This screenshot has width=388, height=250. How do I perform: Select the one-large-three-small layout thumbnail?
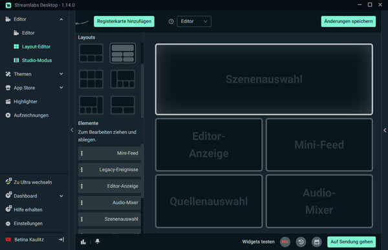pos(91,53)
